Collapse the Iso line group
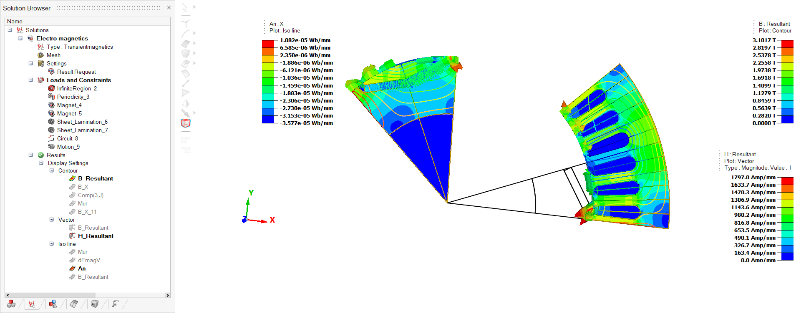The height and width of the screenshot is (313, 801). [51, 244]
